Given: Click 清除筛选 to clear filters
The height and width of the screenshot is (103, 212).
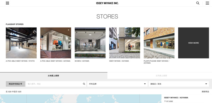Looking at the screenshot, I should (205, 92).
